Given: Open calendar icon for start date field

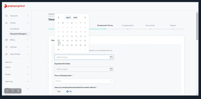Looking at the screenshot, I should tap(111, 57).
